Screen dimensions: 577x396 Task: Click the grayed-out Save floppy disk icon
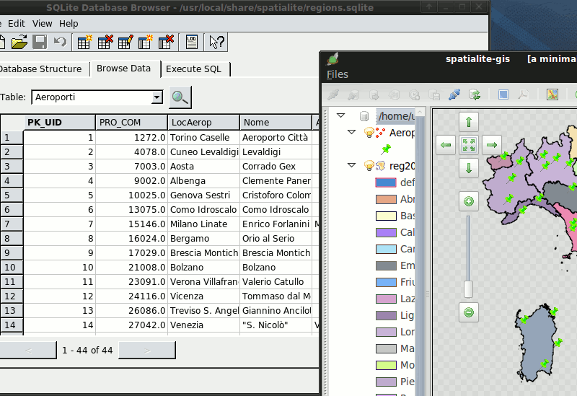[40, 42]
